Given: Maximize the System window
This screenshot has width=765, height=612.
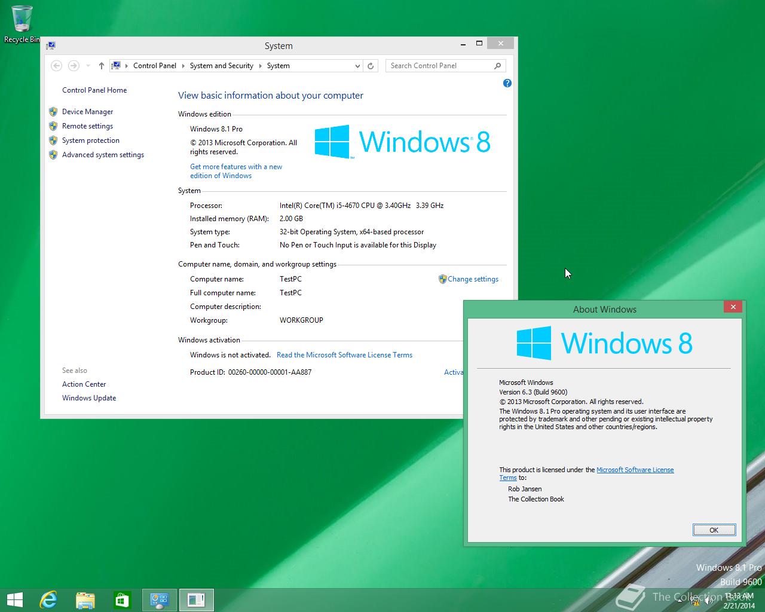Looking at the screenshot, I should (x=479, y=44).
